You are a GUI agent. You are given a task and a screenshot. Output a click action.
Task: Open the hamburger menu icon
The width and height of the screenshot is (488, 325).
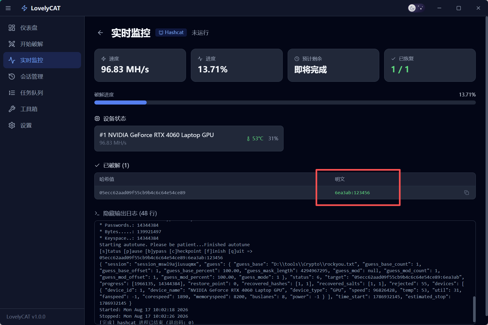[x=8, y=8]
